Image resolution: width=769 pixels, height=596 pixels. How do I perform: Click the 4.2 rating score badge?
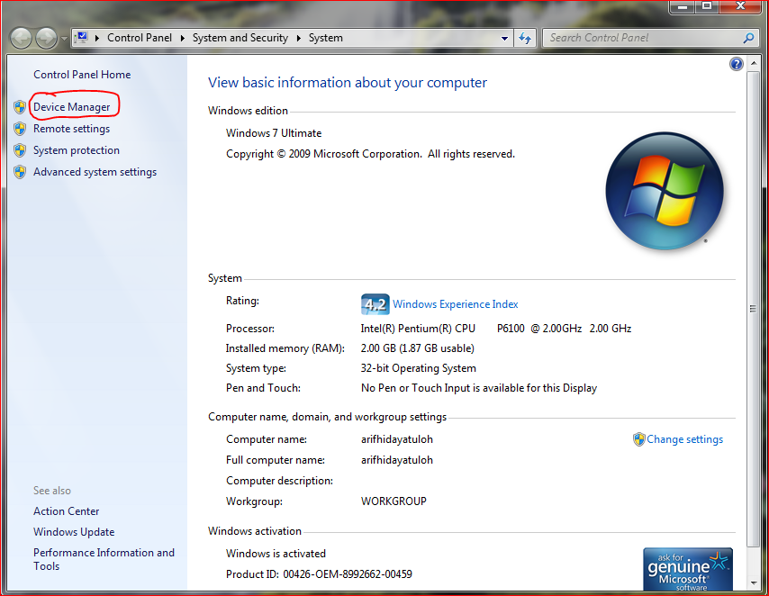click(x=375, y=304)
